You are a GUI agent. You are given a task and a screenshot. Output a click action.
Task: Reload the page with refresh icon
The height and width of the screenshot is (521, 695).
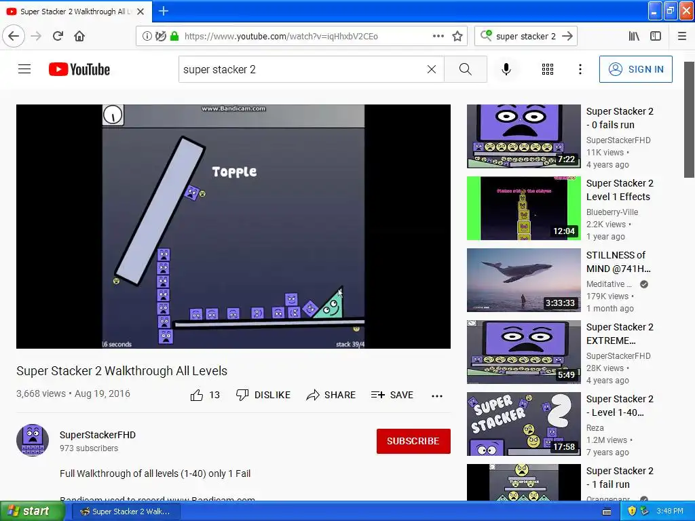(x=58, y=36)
